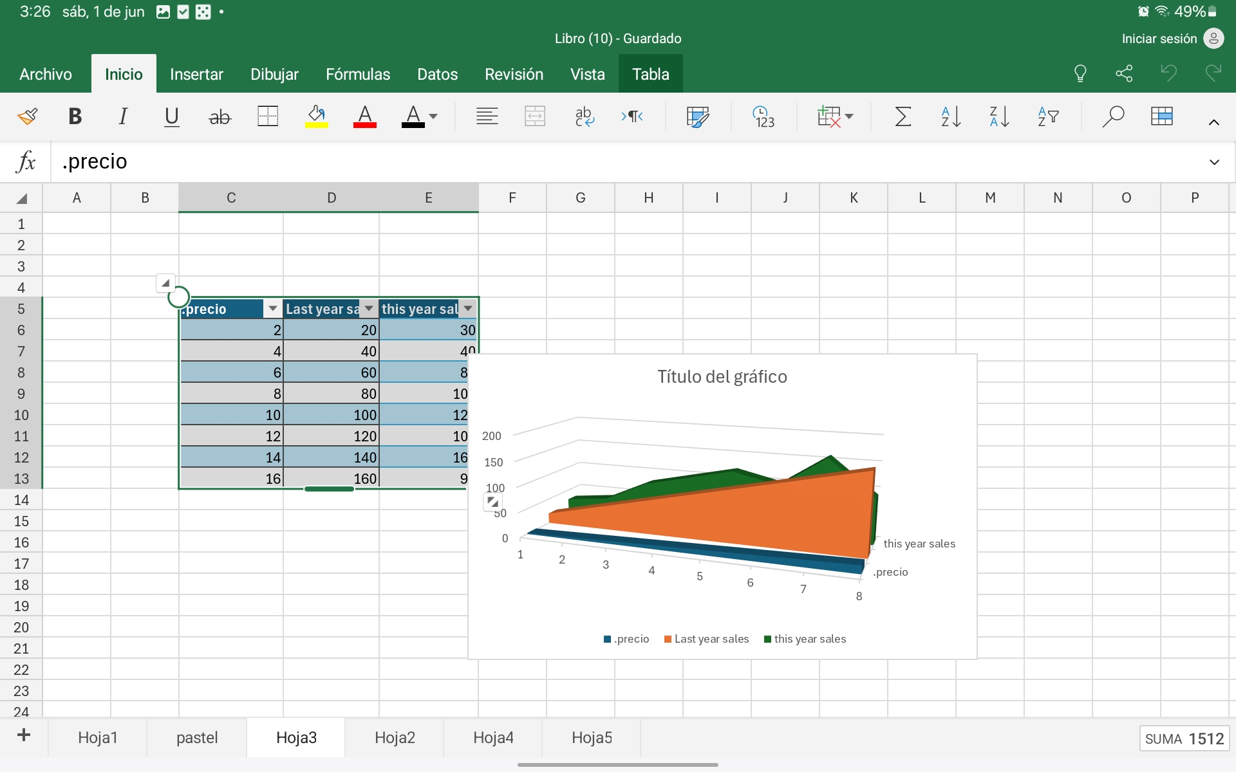
Task: Add a new sheet with plus button
Action: pyautogui.click(x=24, y=735)
